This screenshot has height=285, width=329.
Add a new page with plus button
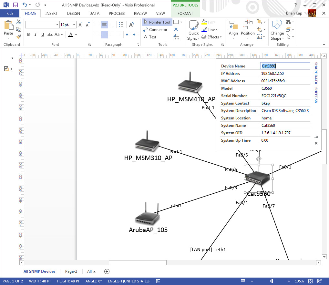click(107, 271)
